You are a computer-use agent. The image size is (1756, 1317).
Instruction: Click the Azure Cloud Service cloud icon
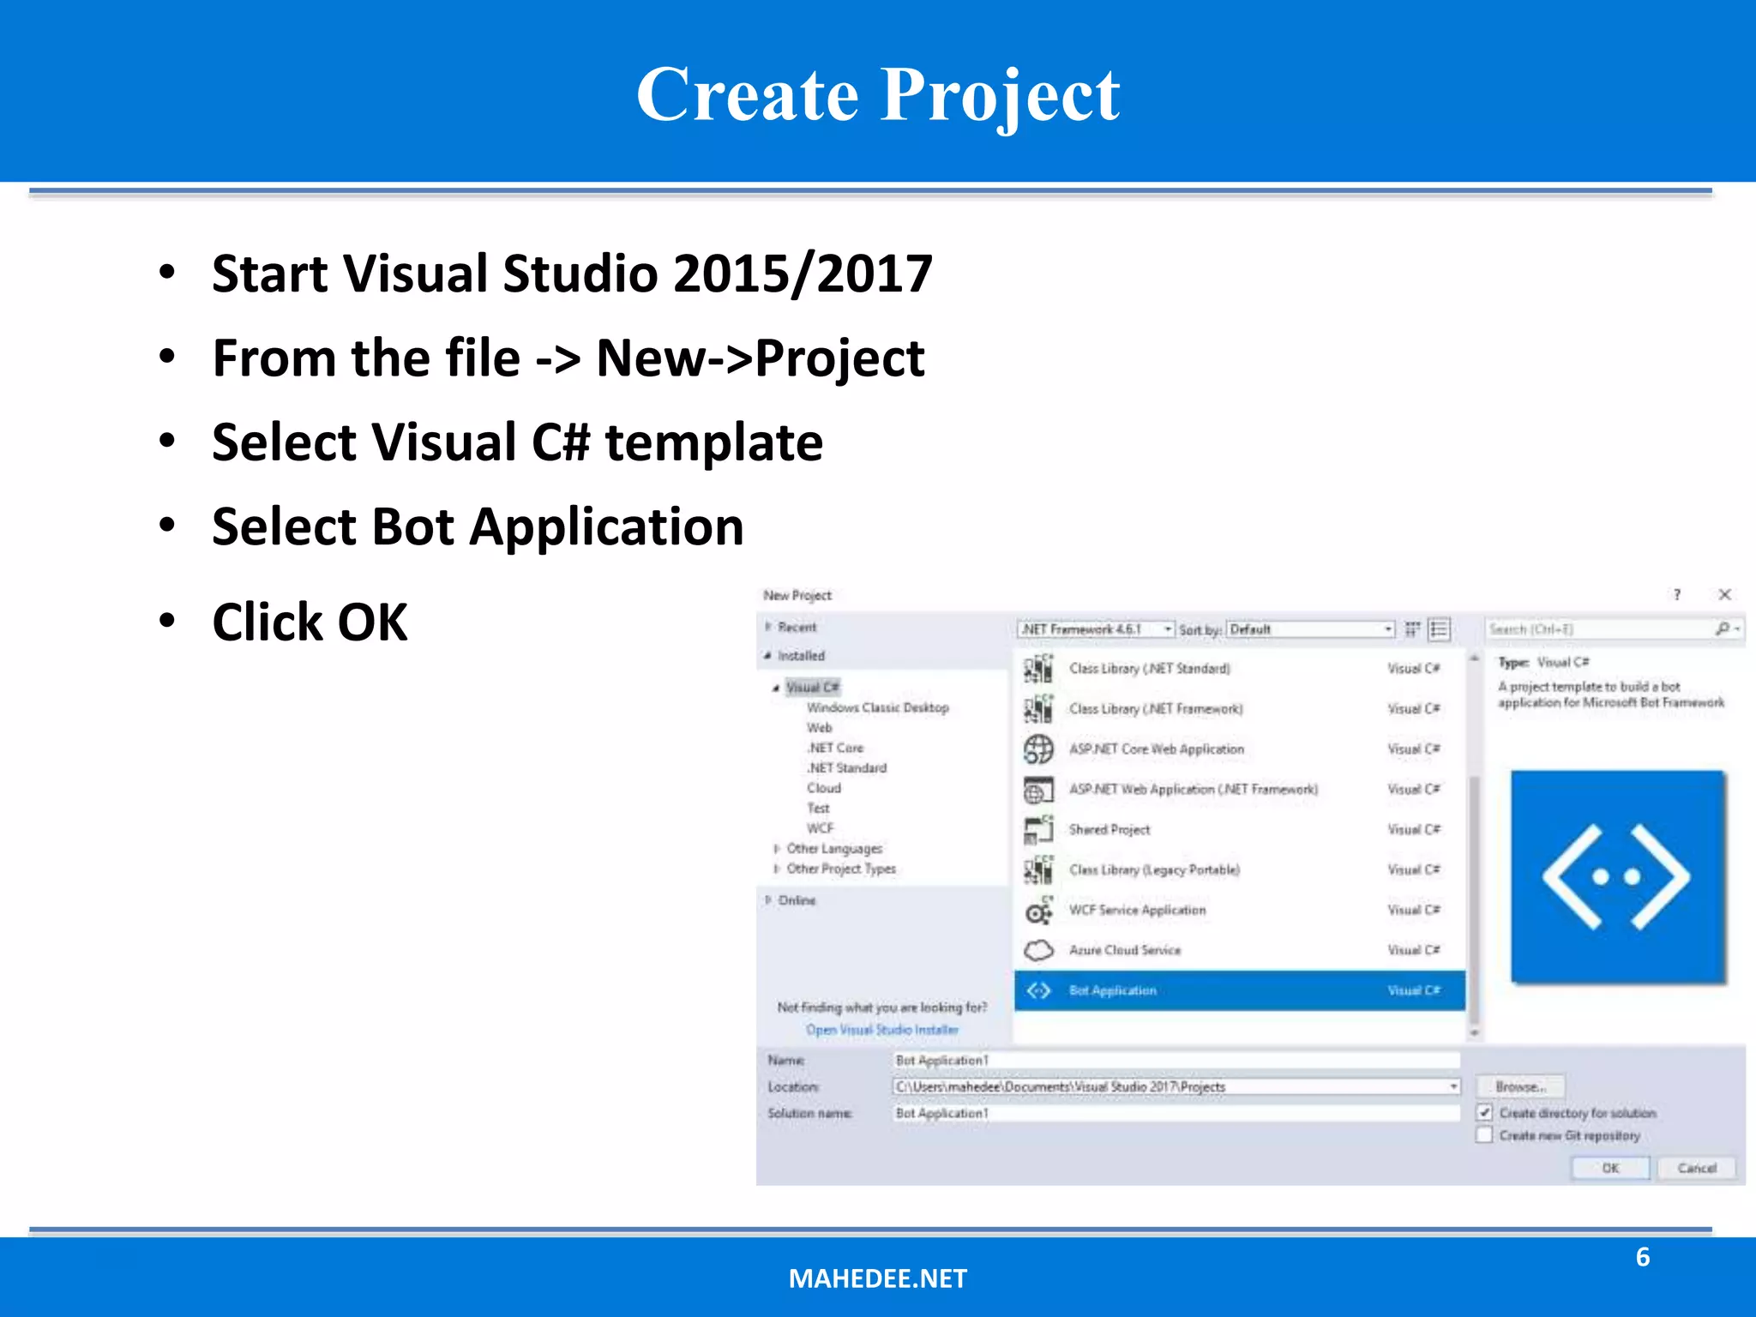pyautogui.click(x=1038, y=950)
